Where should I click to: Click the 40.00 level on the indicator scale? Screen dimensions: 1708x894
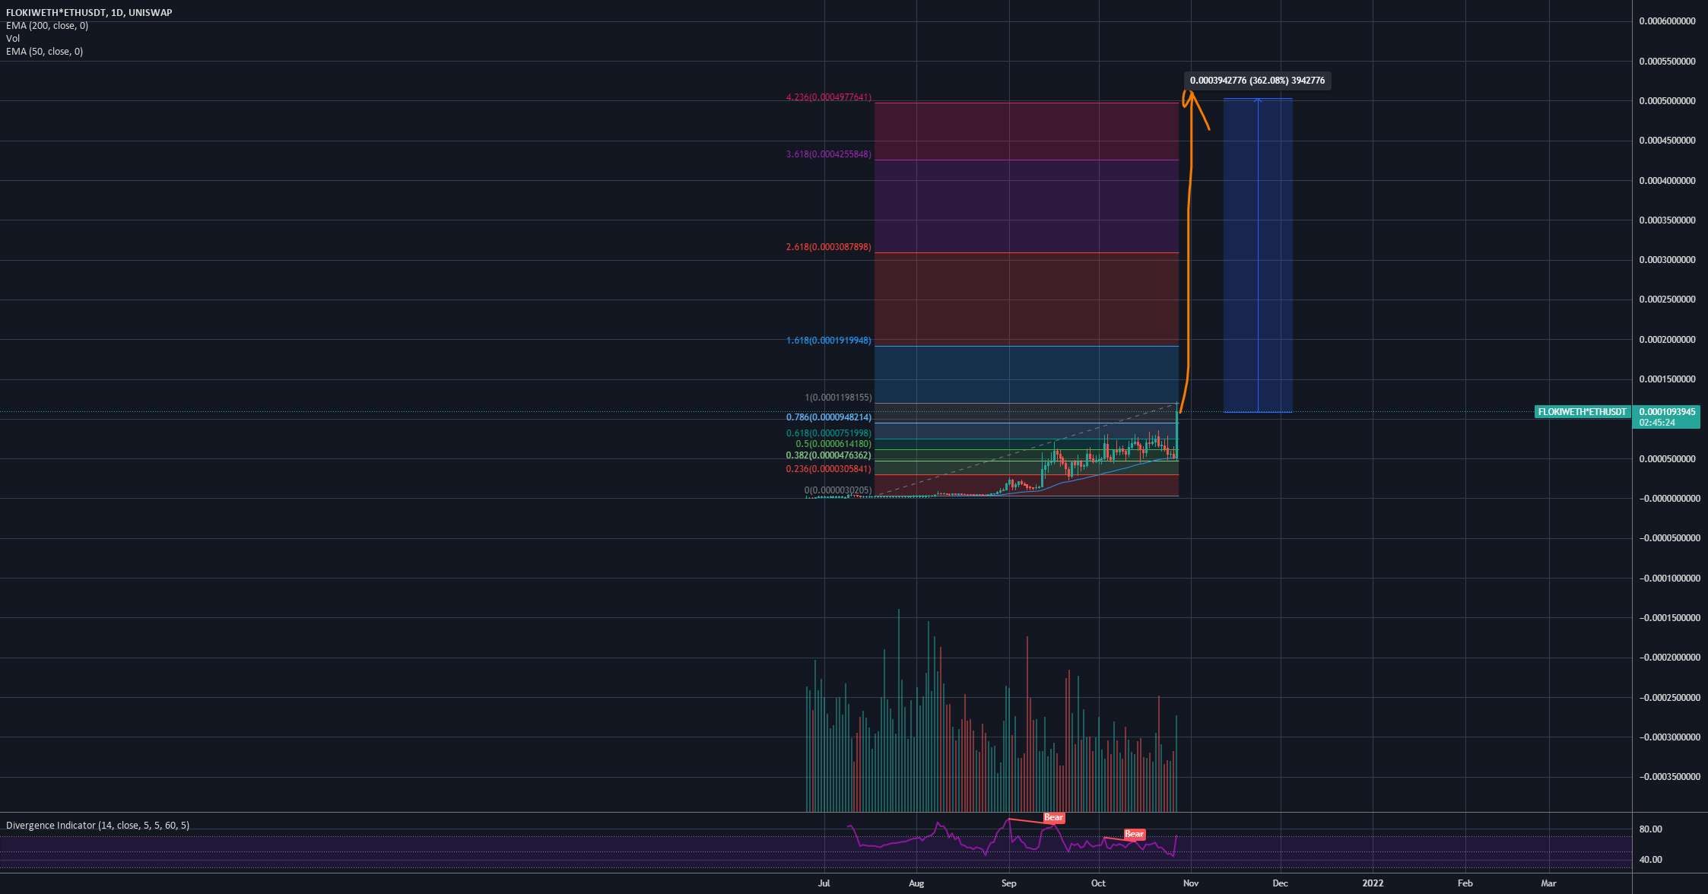[1650, 860]
